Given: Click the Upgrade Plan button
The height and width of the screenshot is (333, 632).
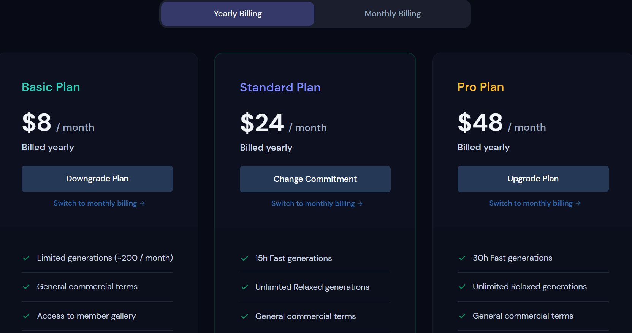Looking at the screenshot, I should (533, 179).
